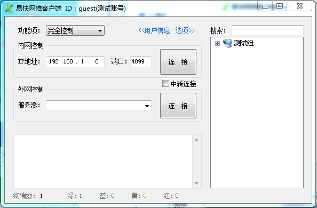
Task: Click the log box scroll down arrow
Action: (196, 183)
